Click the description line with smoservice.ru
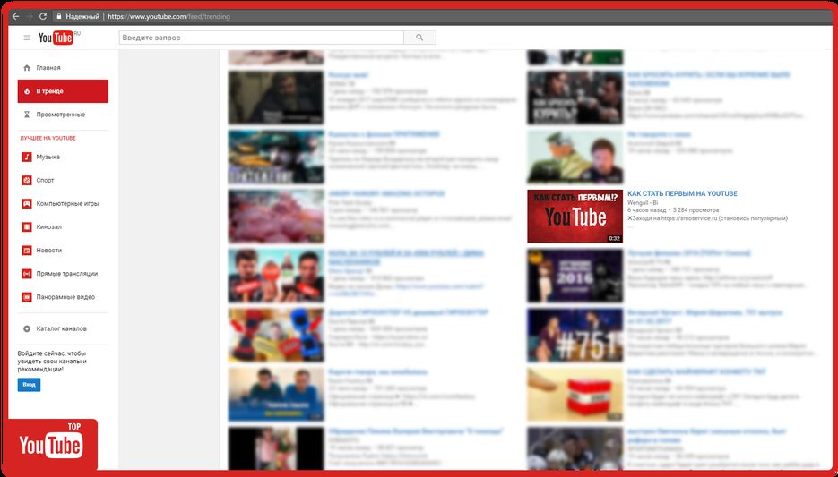Screen dimensions: 838x477 708,218
